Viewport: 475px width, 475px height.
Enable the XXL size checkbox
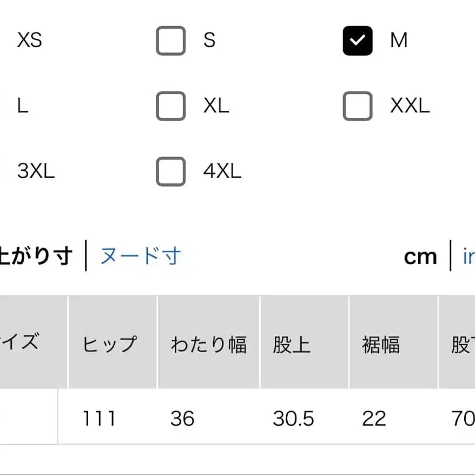pos(357,106)
